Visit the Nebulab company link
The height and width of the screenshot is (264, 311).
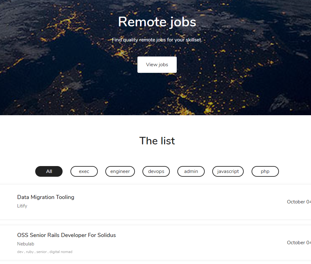click(x=25, y=244)
